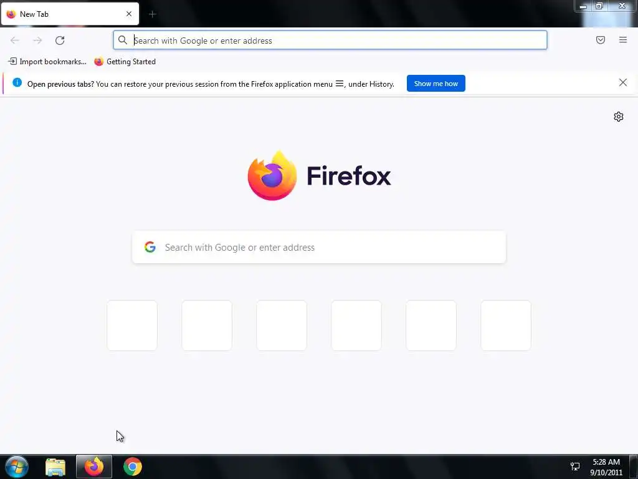Restore down the Firefox window
This screenshot has width=638, height=479.
pyautogui.click(x=599, y=6)
